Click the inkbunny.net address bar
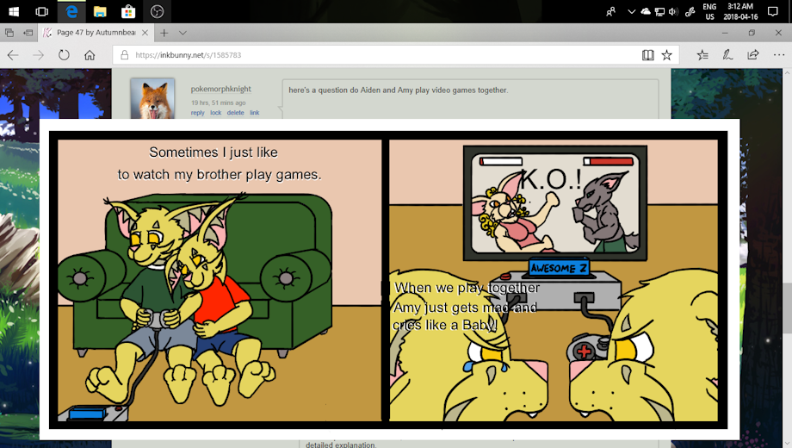Screen dimensions: 792x448 click(379, 55)
